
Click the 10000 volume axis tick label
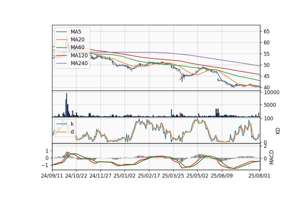click(x=272, y=92)
